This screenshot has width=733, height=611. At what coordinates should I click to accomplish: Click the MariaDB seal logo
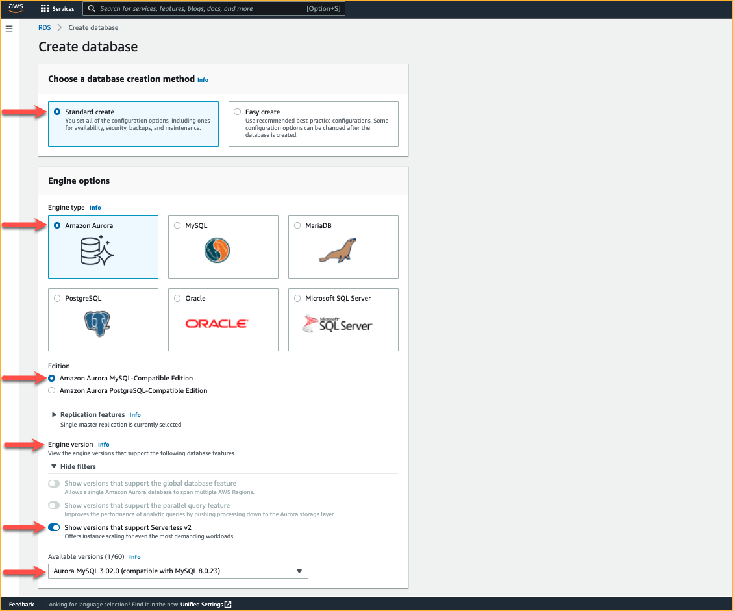(x=338, y=250)
